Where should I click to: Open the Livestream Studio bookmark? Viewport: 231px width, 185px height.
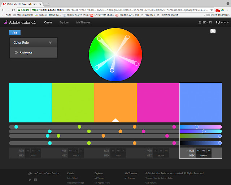tap(102, 15)
